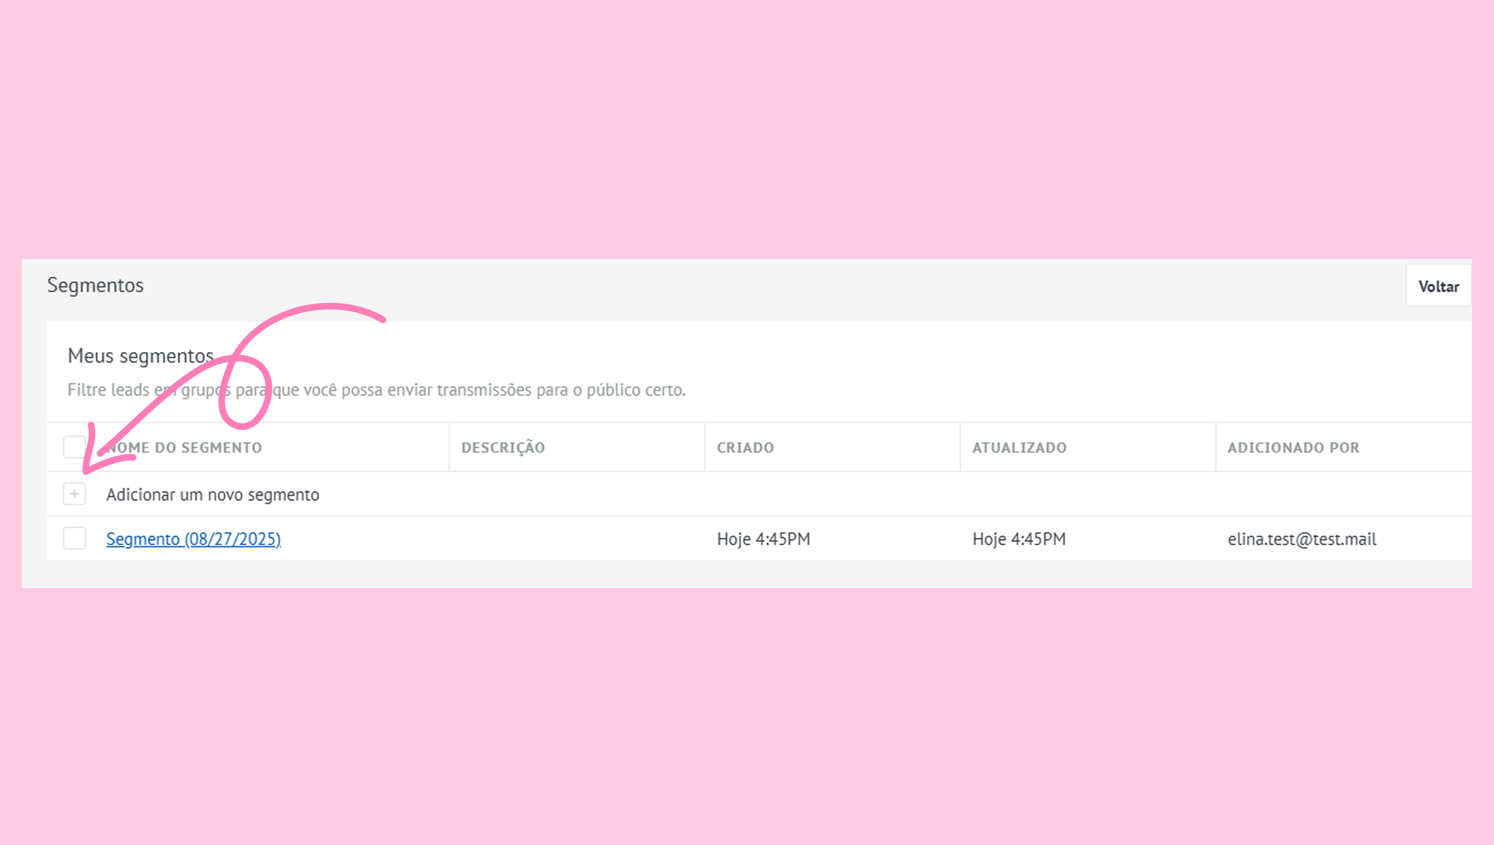Click the column divider between Criado and Atualizado
The image size is (1494, 845).
pyautogui.click(x=960, y=447)
